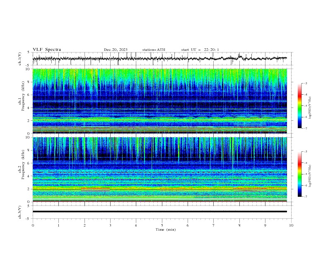Click time axis tick label "1"
The image size is (328, 253).
(58, 225)
